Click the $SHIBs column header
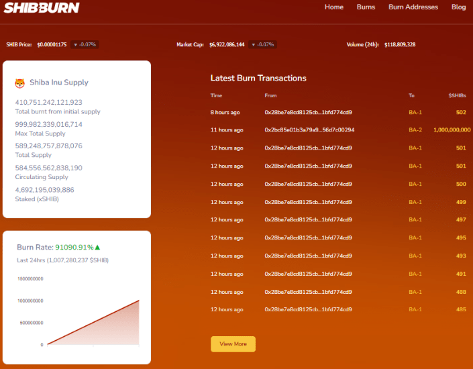Screen dimensions: 473x369 (x=457, y=96)
